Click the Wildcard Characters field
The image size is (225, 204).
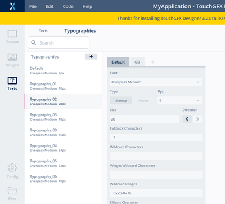(x=156, y=156)
